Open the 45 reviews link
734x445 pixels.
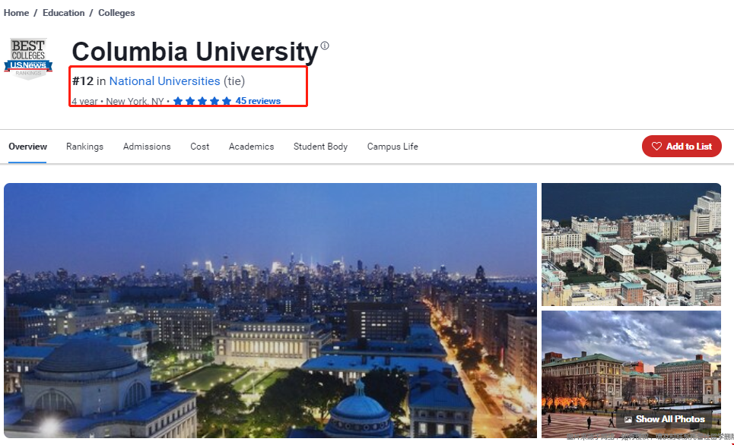(258, 101)
